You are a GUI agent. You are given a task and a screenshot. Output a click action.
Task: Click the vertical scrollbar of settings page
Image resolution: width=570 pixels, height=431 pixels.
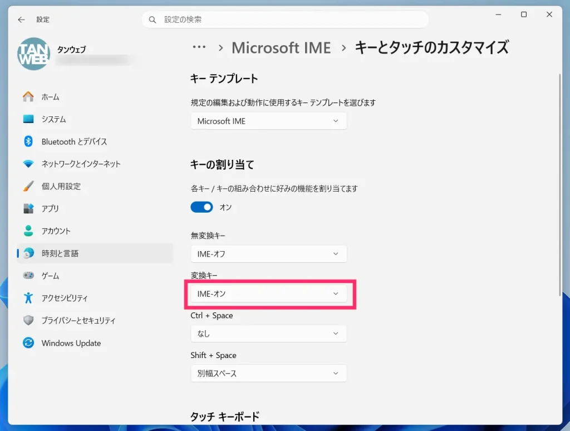pyautogui.click(x=560, y=185)
